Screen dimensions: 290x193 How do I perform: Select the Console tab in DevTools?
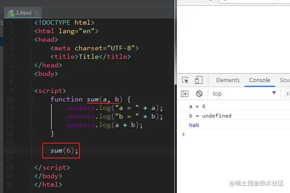pos(259,80)
